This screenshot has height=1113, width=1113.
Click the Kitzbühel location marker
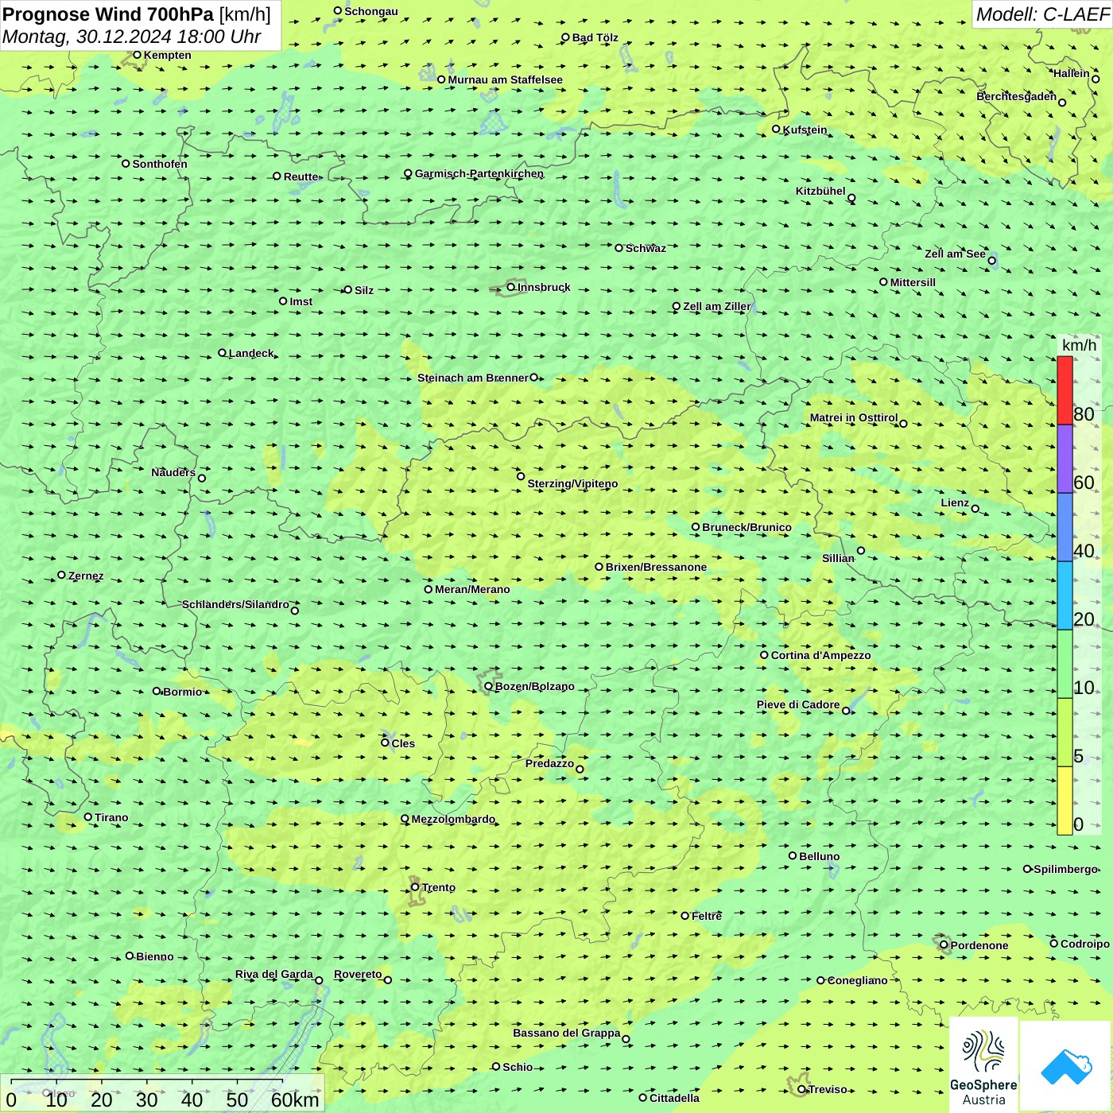[x=851, y=198]
